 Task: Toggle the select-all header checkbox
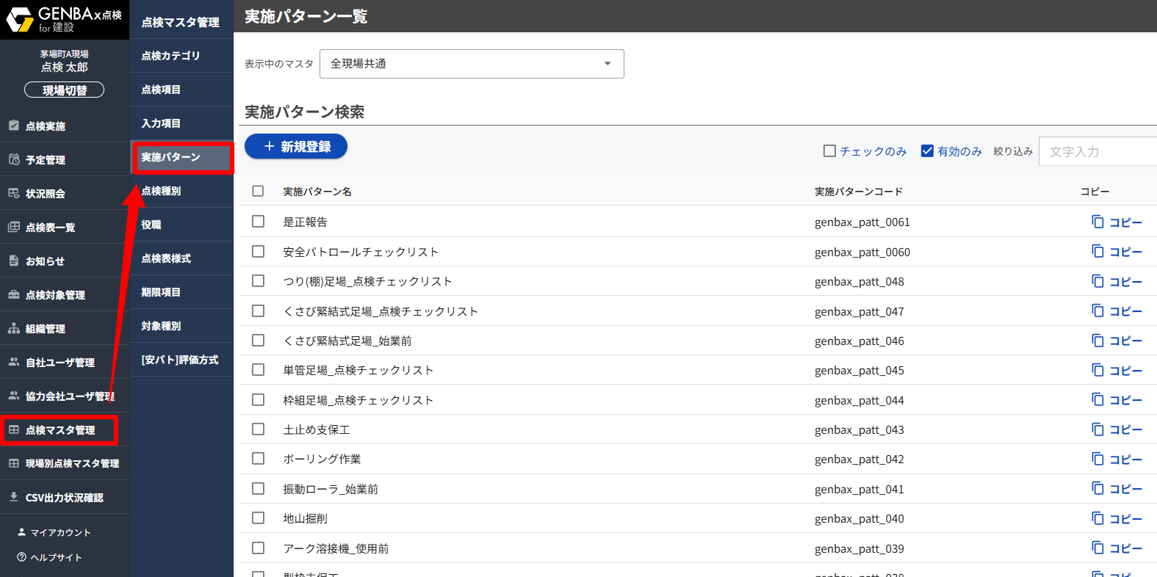click(258, 191)
